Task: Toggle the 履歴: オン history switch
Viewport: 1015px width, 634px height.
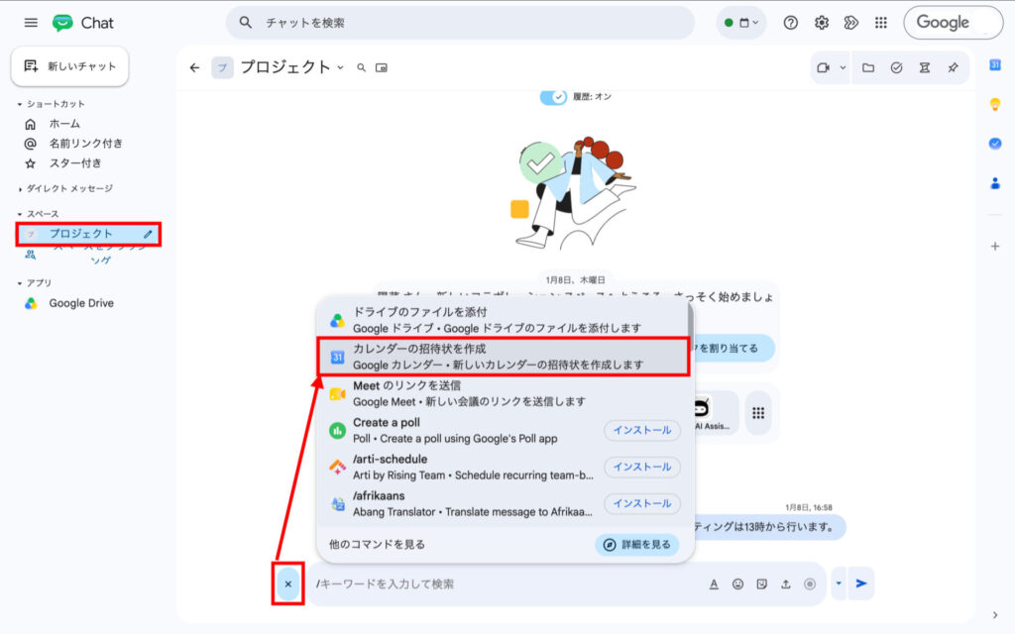Action: pos(553,96)
